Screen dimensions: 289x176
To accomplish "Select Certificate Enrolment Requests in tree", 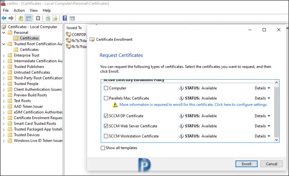I will coord(38,118).
